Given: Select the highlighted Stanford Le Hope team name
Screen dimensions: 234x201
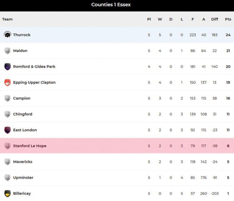Looking at the screenshot, I should point(30,146).
